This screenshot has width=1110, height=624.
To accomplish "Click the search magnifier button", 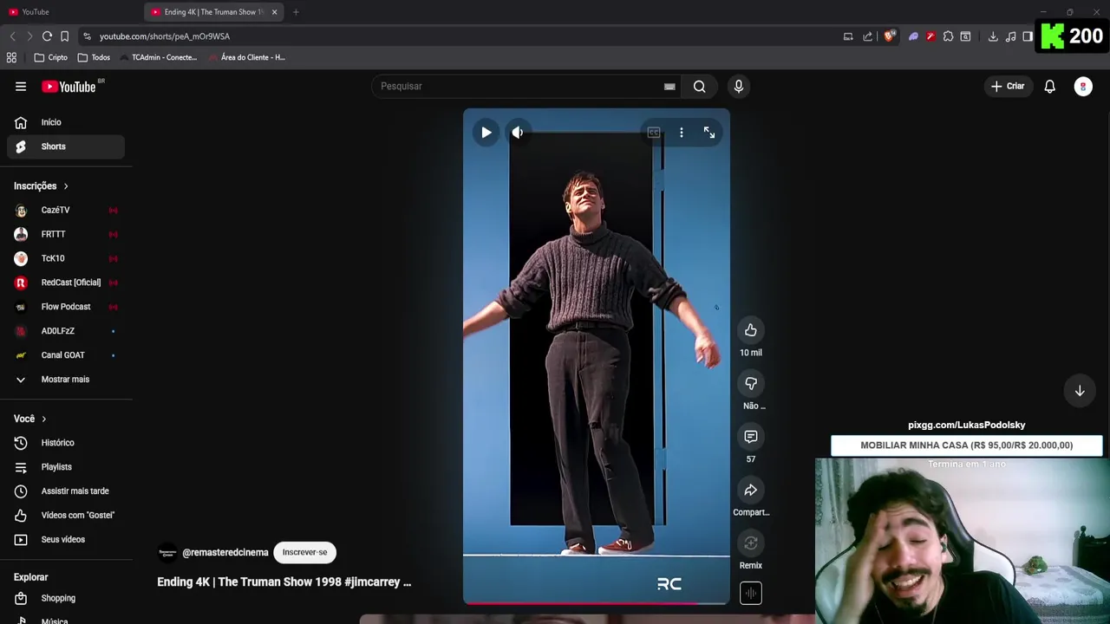I will point(699,86).
